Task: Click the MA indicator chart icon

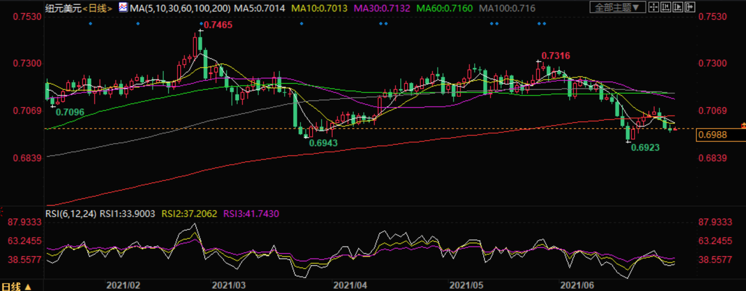Action: point(123,8)
